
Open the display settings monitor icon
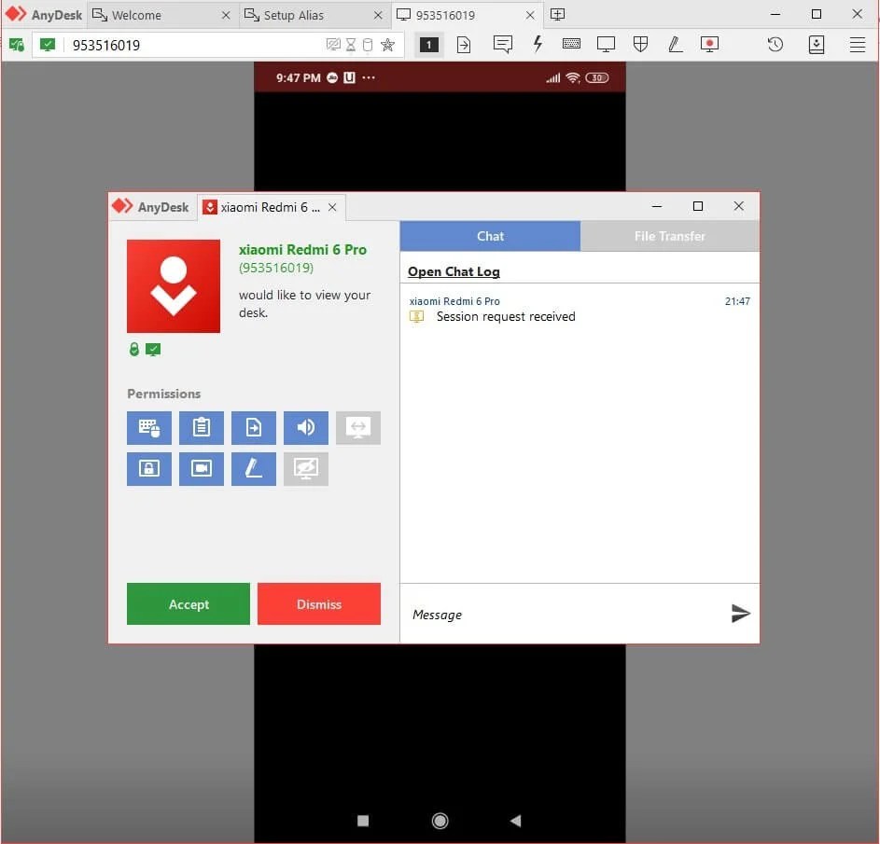[x=606, y=44]
